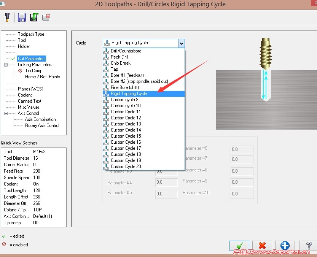Open Canned Text page
Screen dimensions: 317x257
click(30, 101)
